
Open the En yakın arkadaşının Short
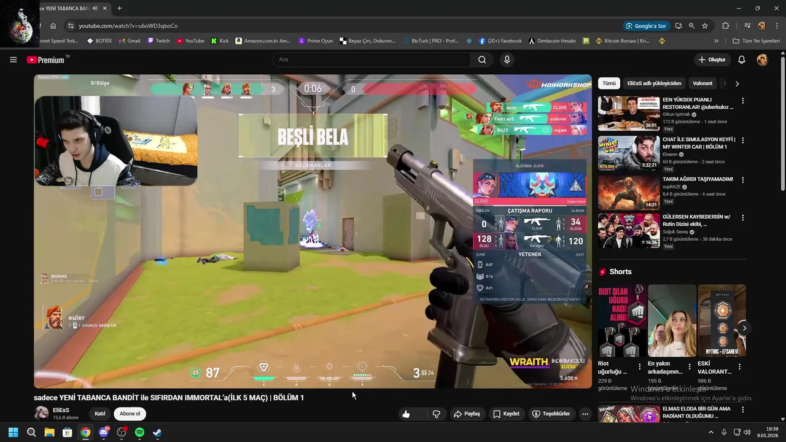[672, 320]
